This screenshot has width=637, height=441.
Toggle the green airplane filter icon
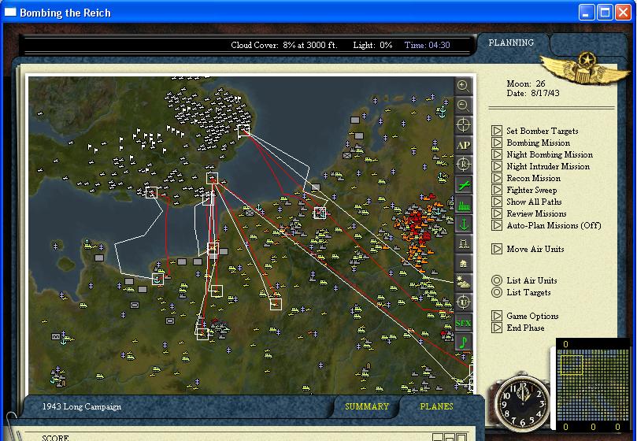(x=463, y=184)
